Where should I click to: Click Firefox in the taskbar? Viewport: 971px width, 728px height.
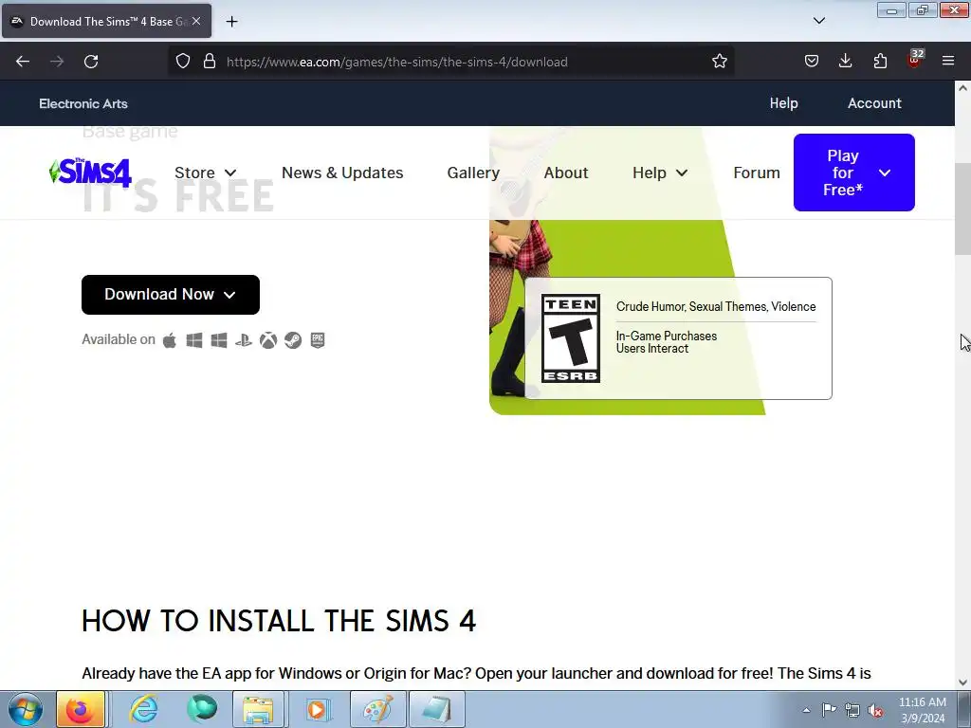click(x=81, y=709)
